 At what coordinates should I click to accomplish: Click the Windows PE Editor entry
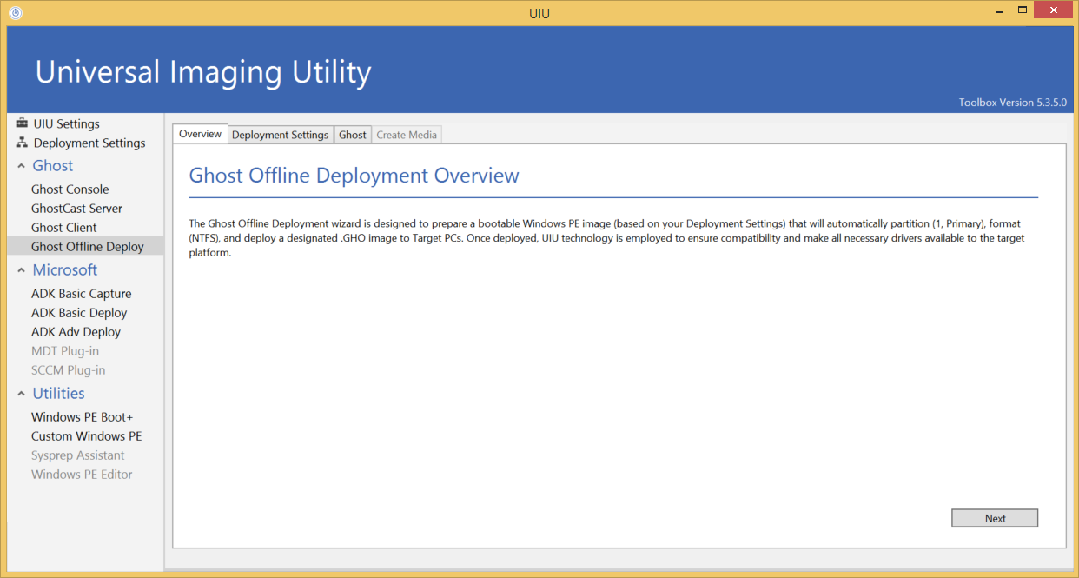tap(82, 475)
